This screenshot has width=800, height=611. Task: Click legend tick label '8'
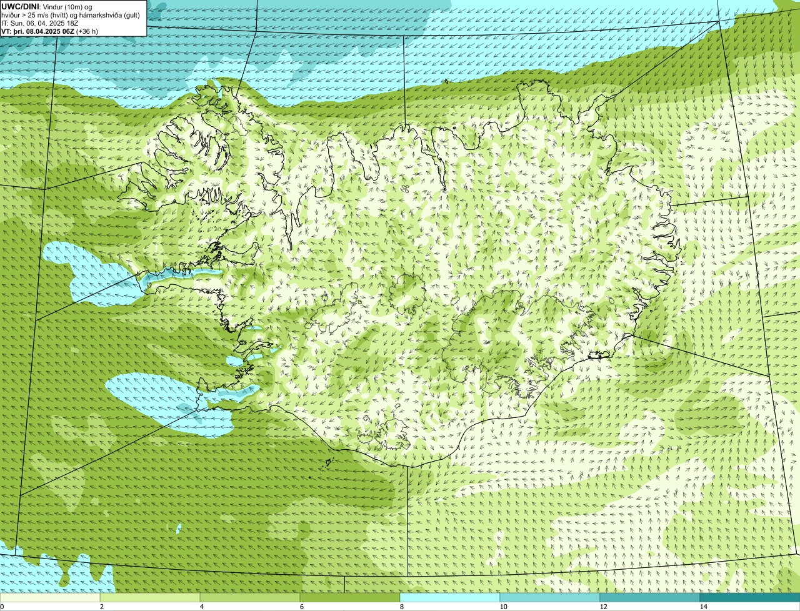pos(401,607)
